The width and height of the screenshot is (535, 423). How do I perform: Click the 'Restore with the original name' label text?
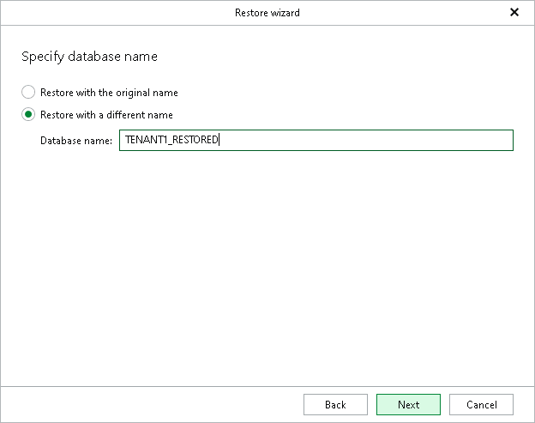[x=109, y=92]
